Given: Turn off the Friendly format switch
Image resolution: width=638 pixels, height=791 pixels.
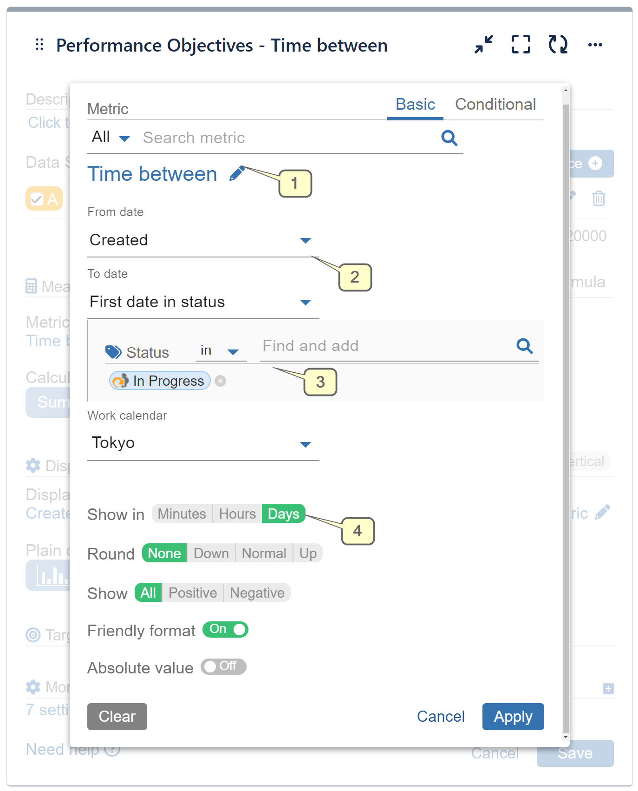Looking at the screenshot, I should click(x=226, y=630).
